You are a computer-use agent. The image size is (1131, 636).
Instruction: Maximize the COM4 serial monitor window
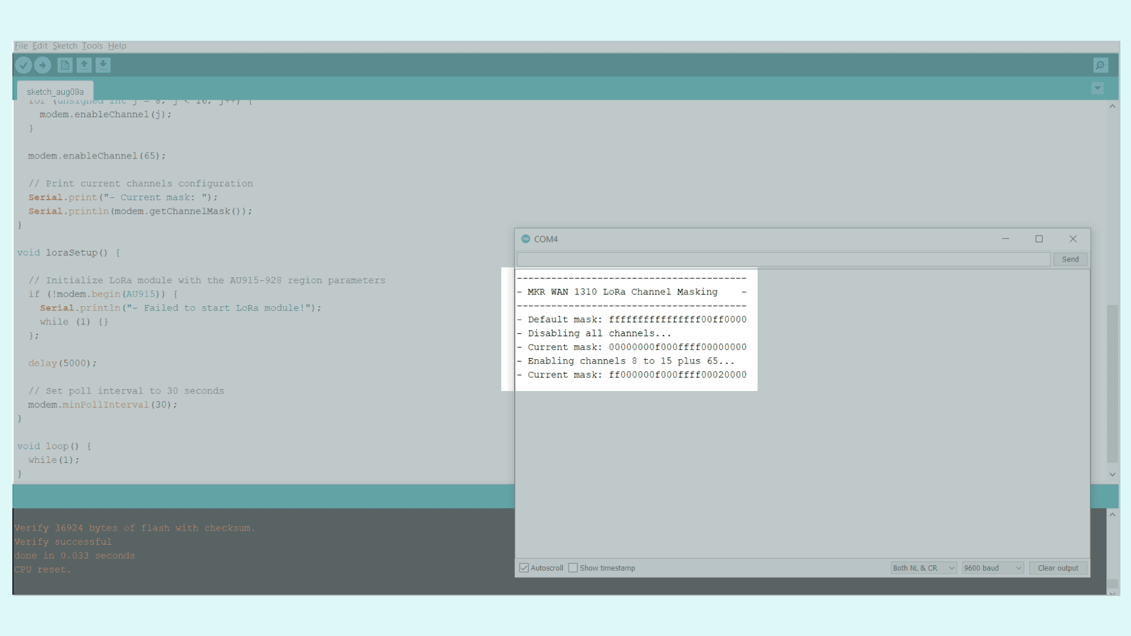click(1039, 239)
